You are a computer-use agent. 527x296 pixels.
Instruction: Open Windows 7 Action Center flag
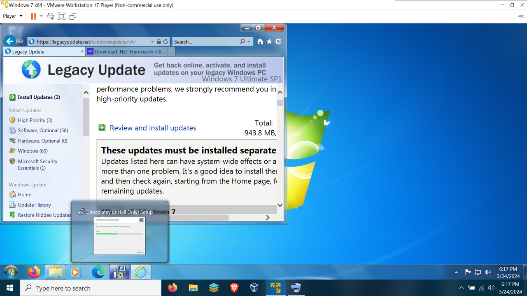tap(468, 272)
